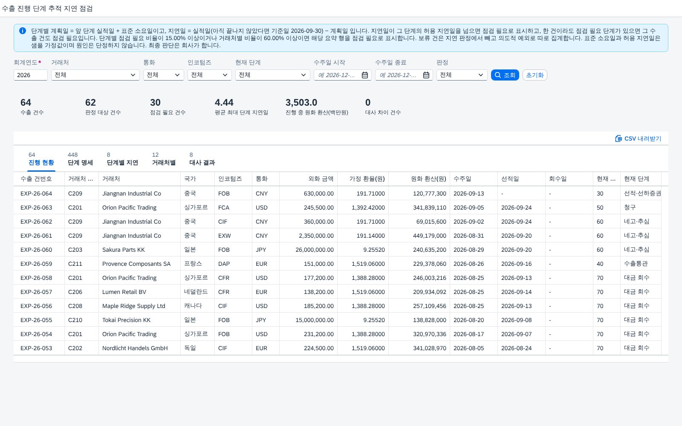This screenshot has width=682, height=426.
Task: Open the 인코텀즈 filter dropdown
Action: [x=210, y=75]
